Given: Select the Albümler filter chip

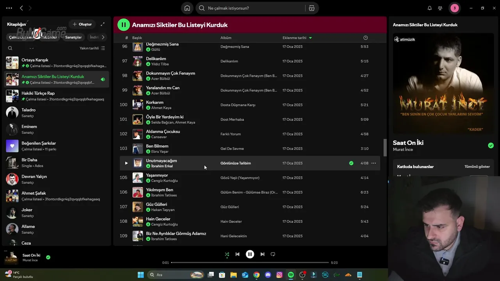Looking at the screenshot, I should coord(49,37).
